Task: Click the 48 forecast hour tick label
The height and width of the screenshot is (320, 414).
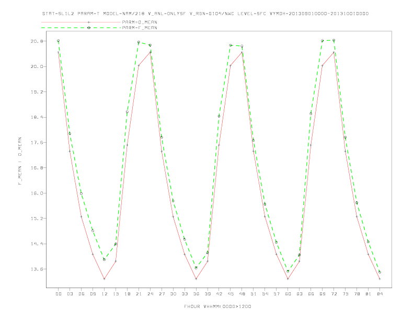Action: click(x=242, y=294)
